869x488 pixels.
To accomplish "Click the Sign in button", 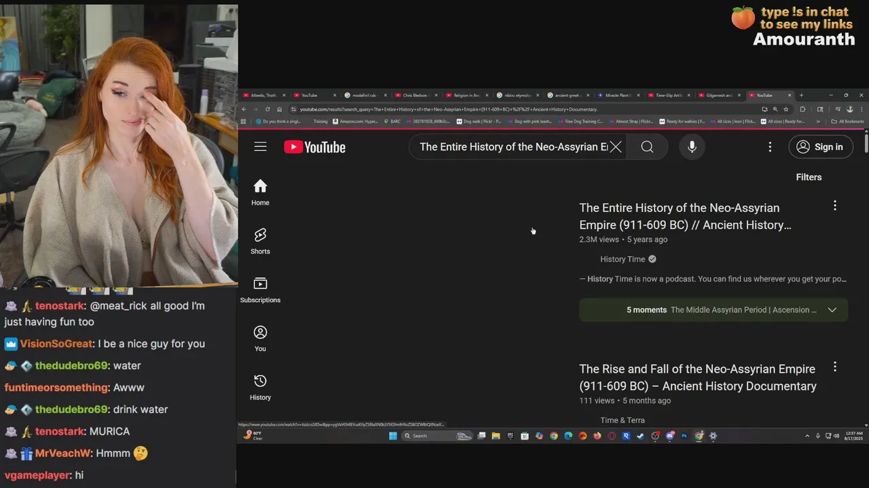I will pyautogui.click(x=821, y=147).
